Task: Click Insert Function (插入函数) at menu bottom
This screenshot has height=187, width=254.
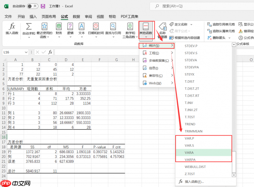Action: coord(205,182)
